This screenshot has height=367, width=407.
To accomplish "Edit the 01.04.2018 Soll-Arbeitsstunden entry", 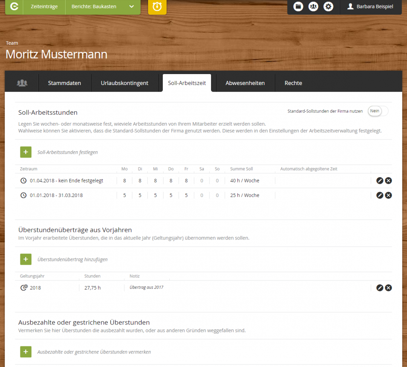I will pos(379,180).
